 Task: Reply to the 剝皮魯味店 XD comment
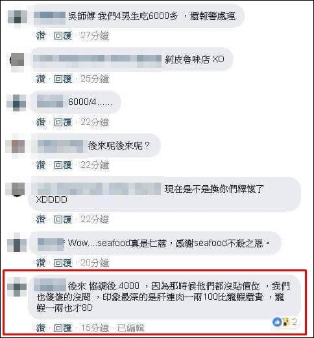coord(63,79)
